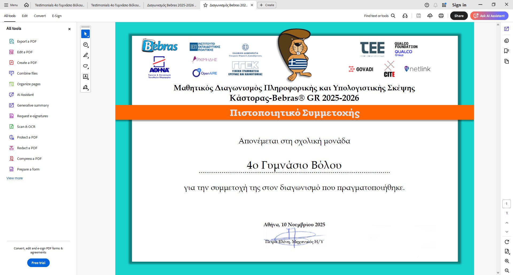
Task: Click the add comment tool icon
Action: (85, 45)
